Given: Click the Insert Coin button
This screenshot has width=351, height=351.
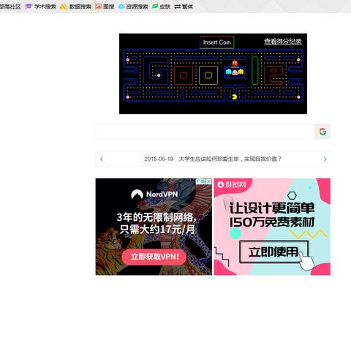Looking at the screenshot, I should [x=216, y=42].
